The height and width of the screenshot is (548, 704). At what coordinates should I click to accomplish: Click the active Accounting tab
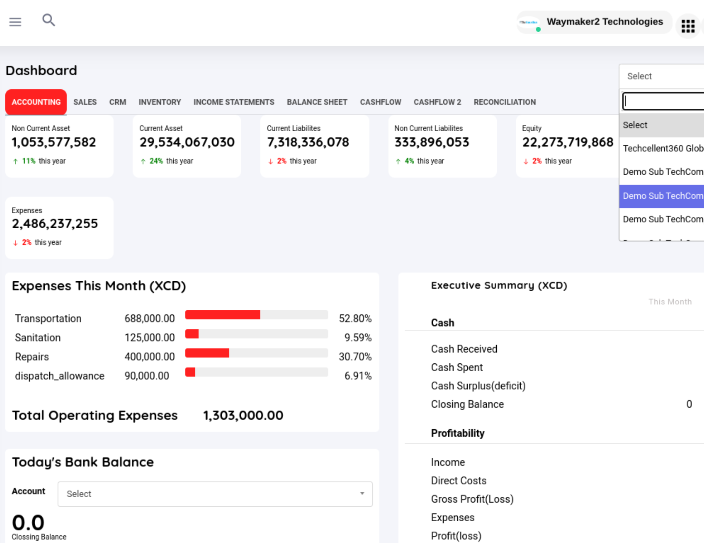click(x=36, y=102)
